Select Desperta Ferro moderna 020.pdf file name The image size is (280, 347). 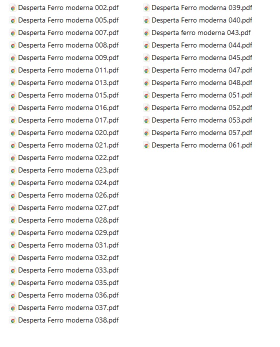tap(68, 133)
